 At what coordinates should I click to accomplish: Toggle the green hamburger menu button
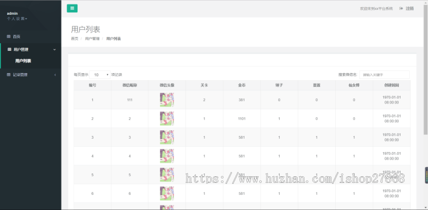72,8
